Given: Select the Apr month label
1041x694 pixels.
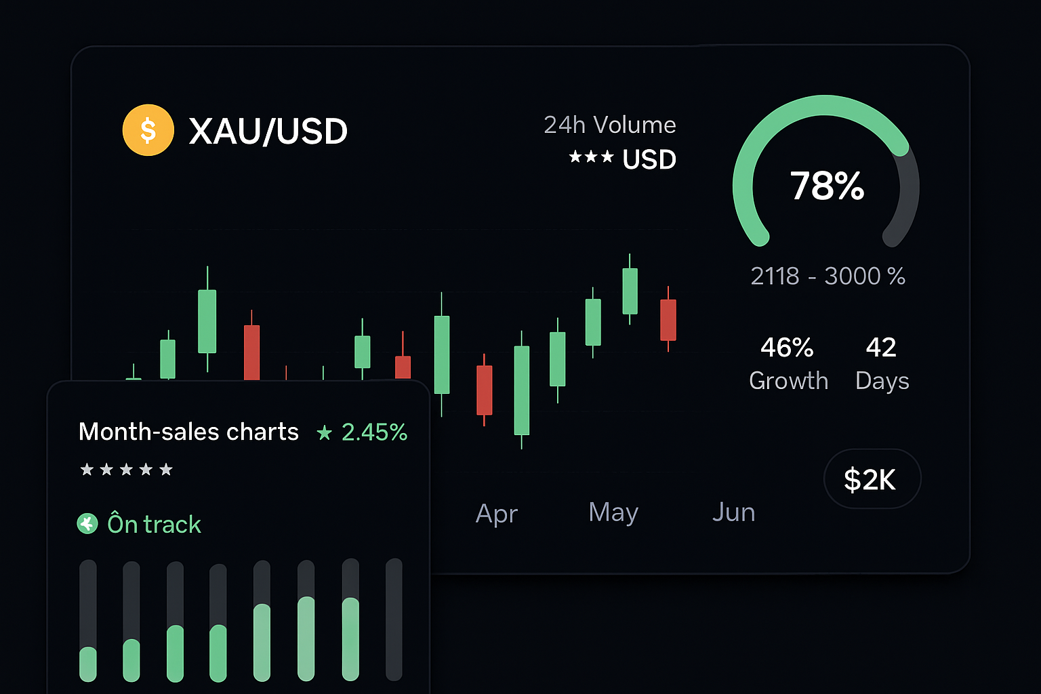Looking at the screenshot, I should 497,514.
